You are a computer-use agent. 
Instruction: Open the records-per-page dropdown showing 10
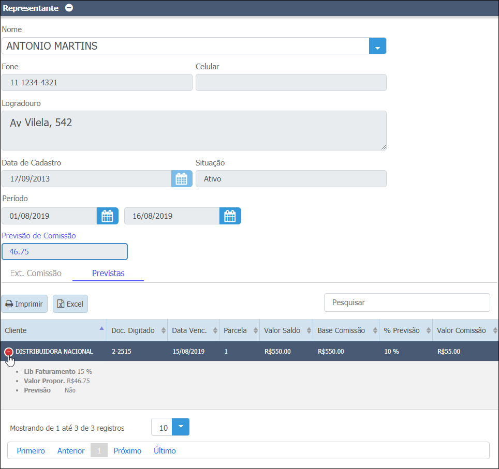180,427
